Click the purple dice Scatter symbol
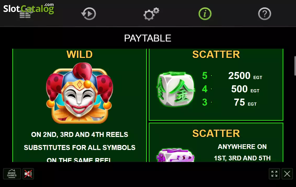This screenshot has width=296, height=187. 175,155
